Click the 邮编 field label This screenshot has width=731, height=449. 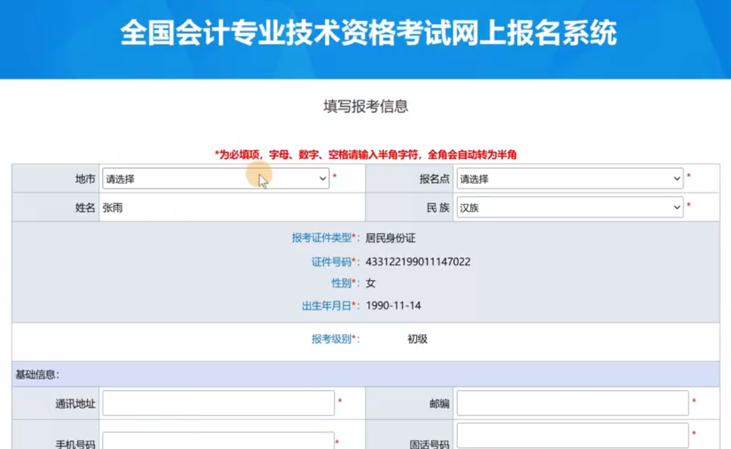point(439,404)
